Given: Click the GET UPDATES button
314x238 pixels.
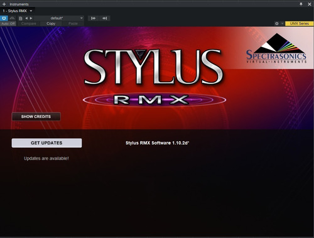Looking at the screenshot, I should pyautogui.click(x=46, y=143).
